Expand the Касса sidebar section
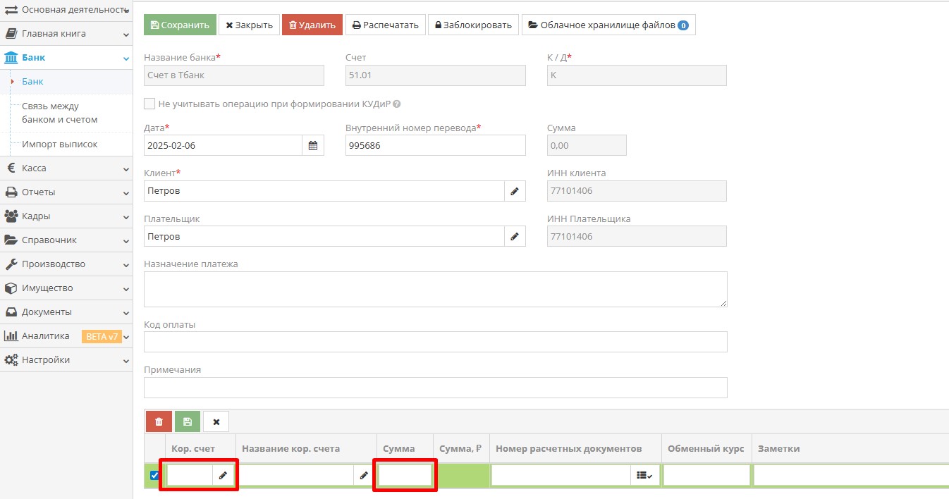 pyautogui.click(x=66, y=168)
